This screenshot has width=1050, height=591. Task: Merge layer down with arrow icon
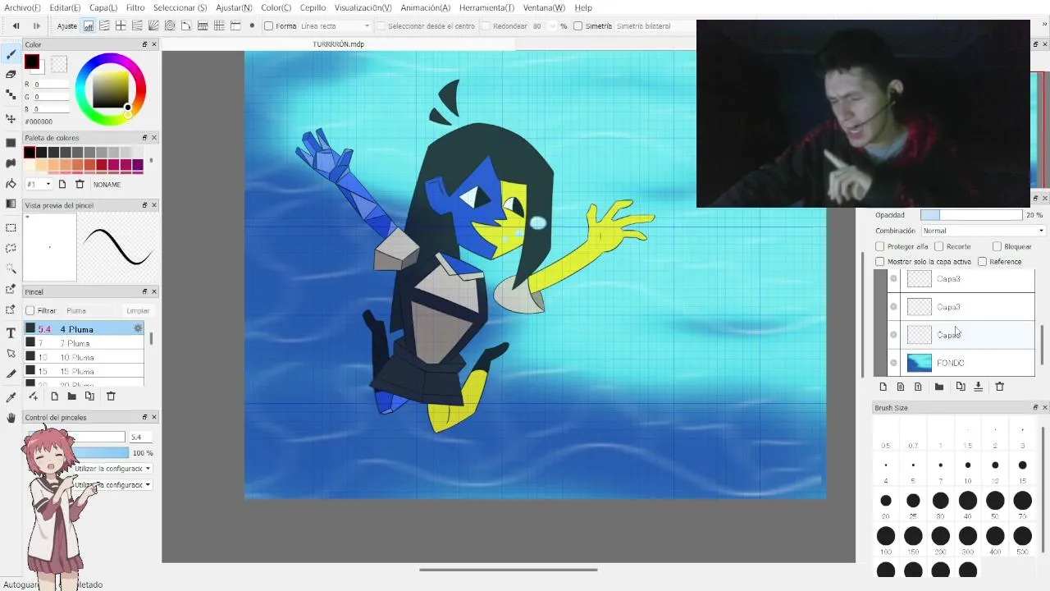pyautogui.click(x=978, y=387)
